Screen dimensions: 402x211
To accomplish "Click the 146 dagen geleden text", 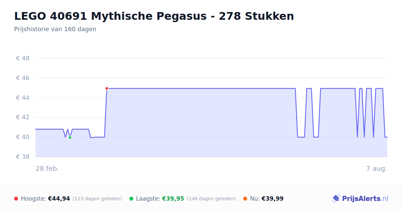I will [211, 199].
